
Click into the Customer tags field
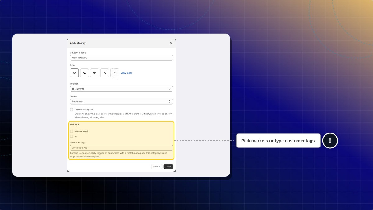121,148
